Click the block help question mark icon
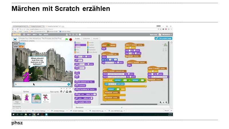Screen dimensions: 229x129 click(80, 34)
